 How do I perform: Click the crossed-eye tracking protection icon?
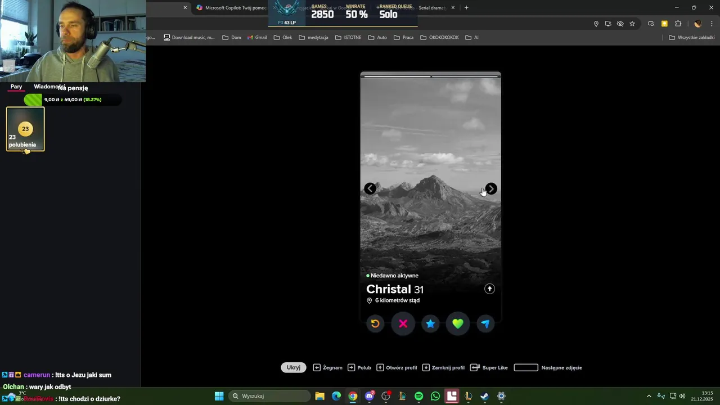pos(620,24)
